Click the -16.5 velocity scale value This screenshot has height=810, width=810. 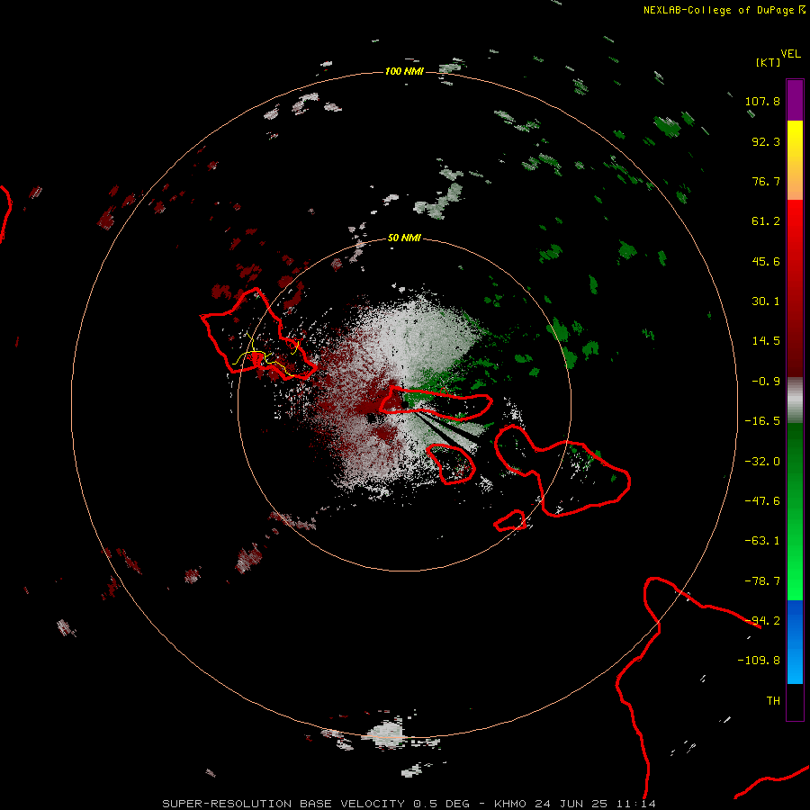[x=762, y=421]
